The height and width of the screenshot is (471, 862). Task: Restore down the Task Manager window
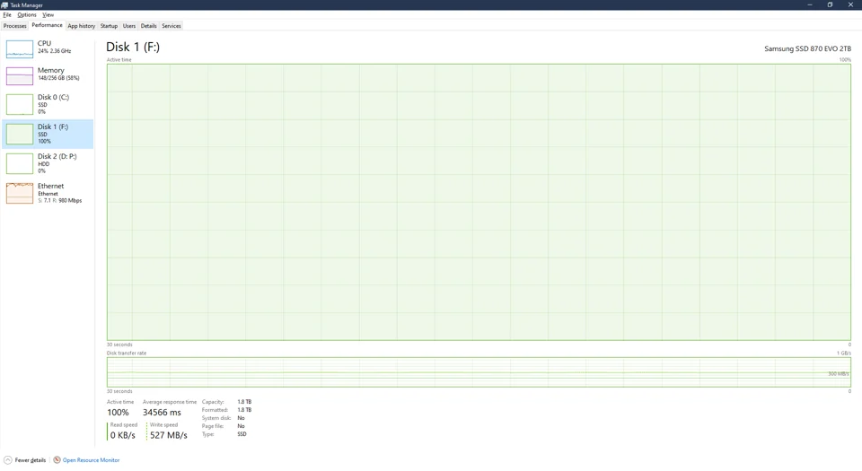pyautogui.click(x=830, y=5)
